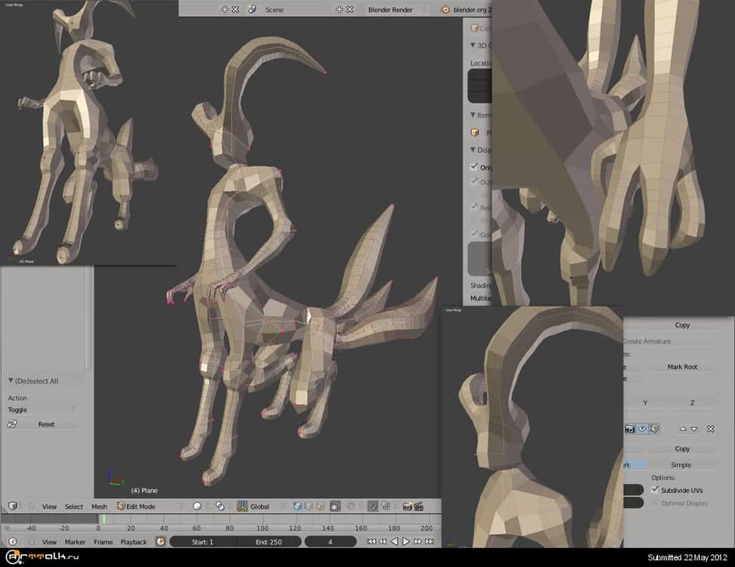Toggle modifier viewport visibility eye
Image resolution: width=735 pixels, height=567 pixels.
click(x=642, y=429)
